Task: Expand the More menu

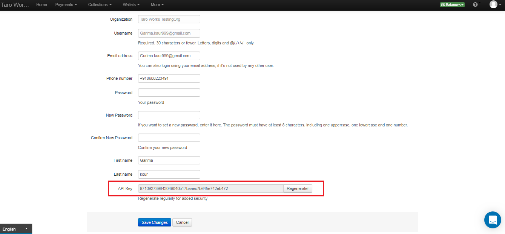Action: [x=157, y=5]
